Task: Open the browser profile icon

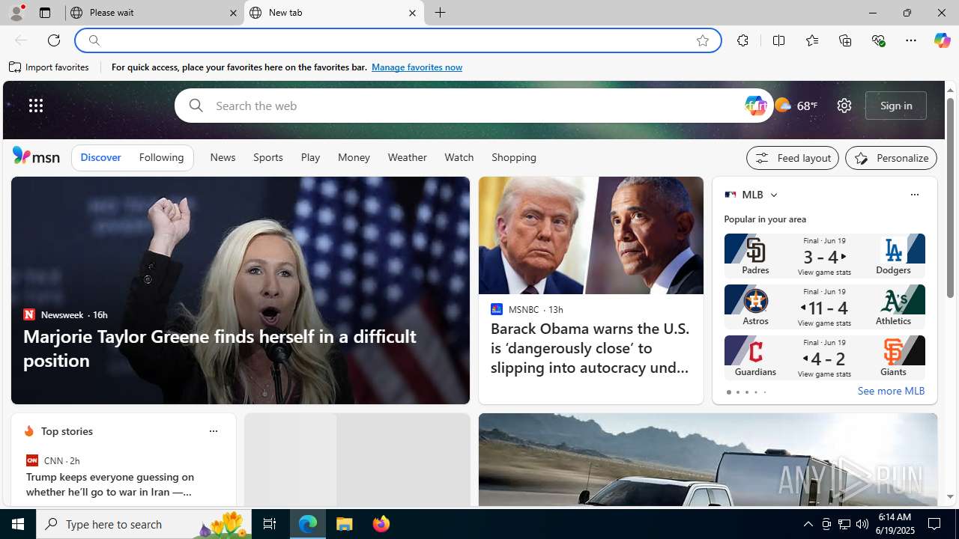Action: [16, 13]
